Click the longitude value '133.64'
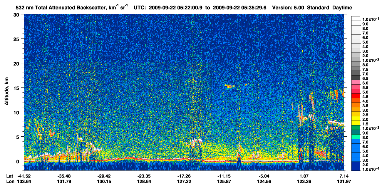This screenshot has width=382, height=196. (24, 181)
